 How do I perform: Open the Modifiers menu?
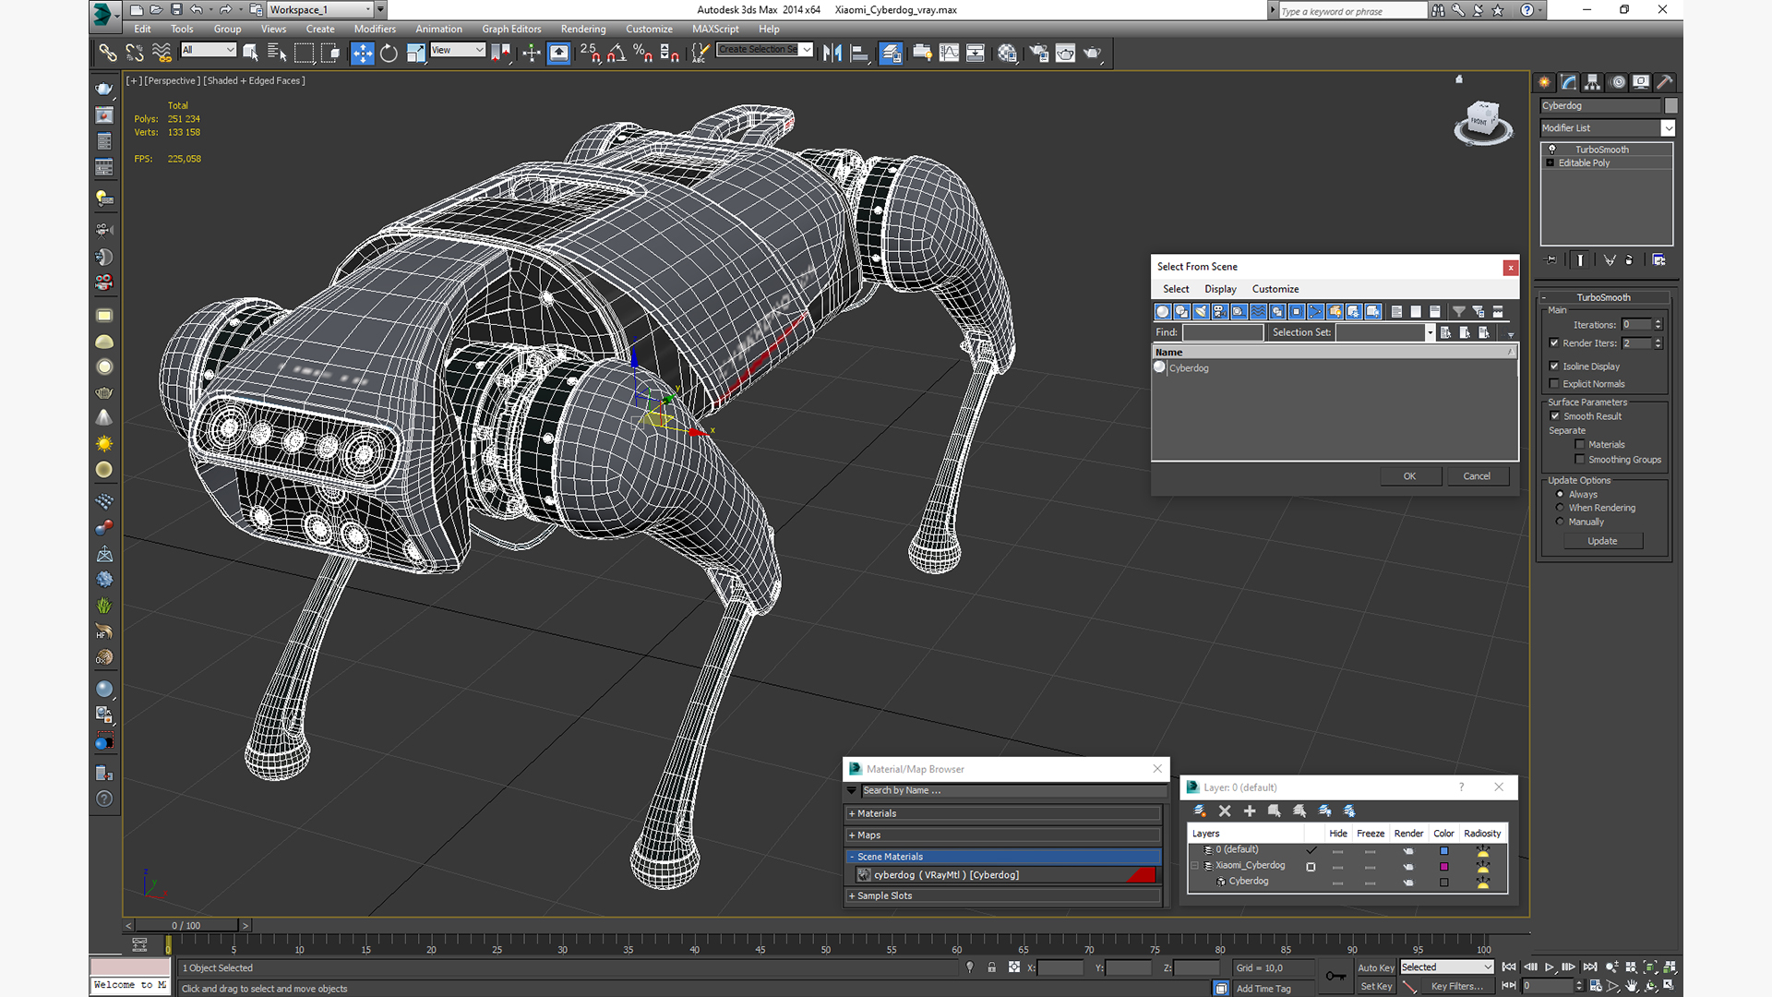[x=375, y=29]
